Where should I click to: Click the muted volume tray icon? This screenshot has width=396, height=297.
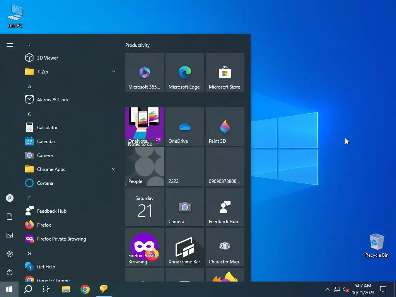pos(346,289)
